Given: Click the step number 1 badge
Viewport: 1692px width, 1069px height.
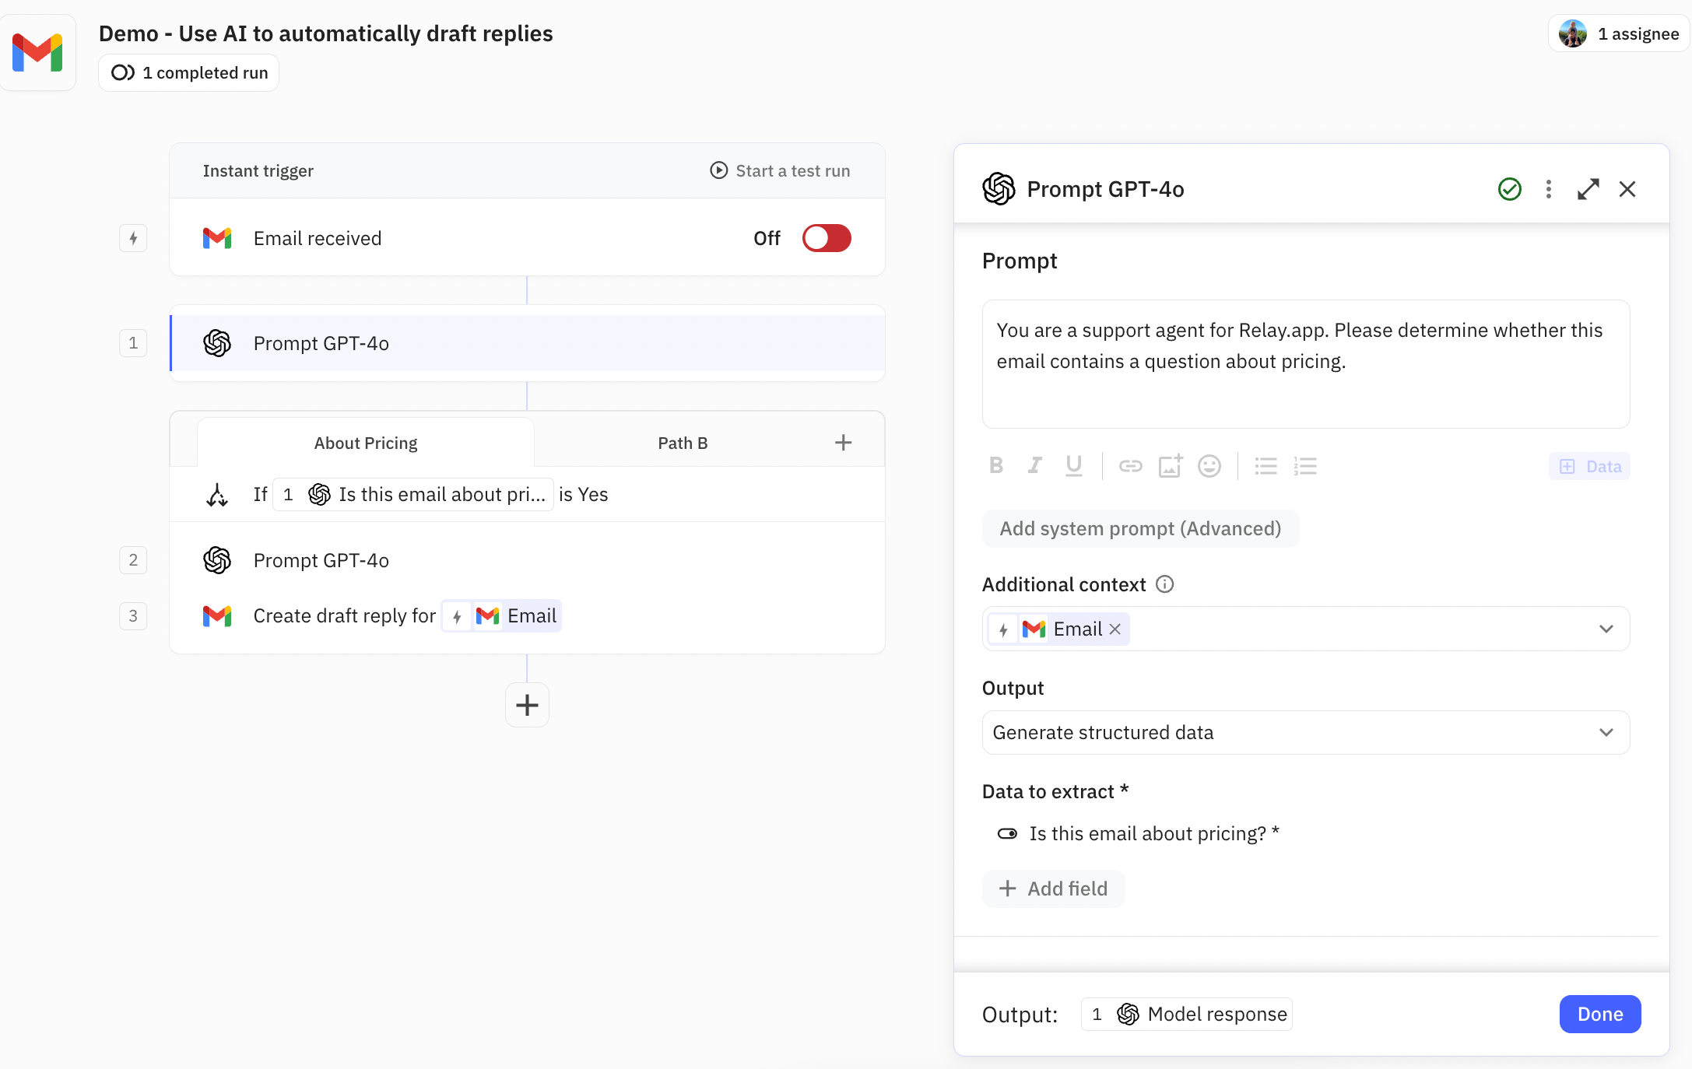Looking at the screenshot, I should coord(133,343).
